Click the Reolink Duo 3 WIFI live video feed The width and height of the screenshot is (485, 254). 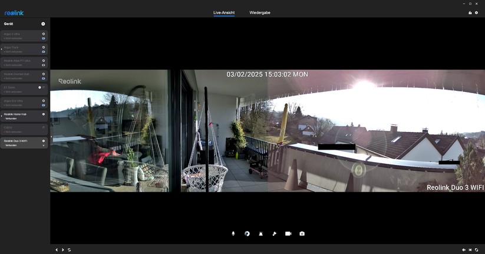(x=268, y=131)
